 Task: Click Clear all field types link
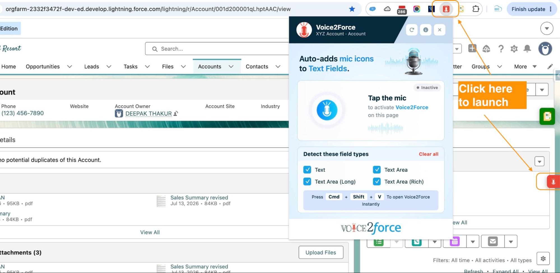(429, 154)
